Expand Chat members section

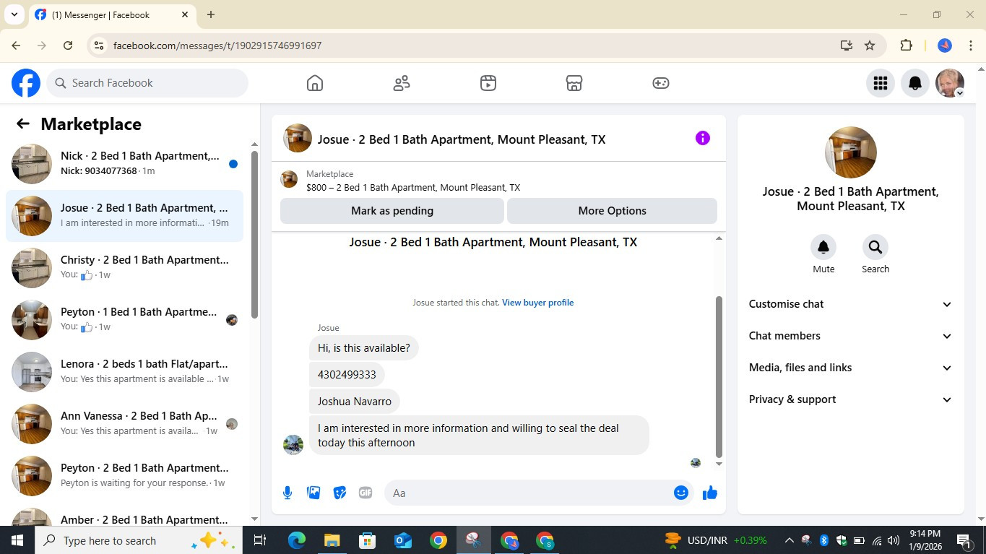(x=850, y=336)
